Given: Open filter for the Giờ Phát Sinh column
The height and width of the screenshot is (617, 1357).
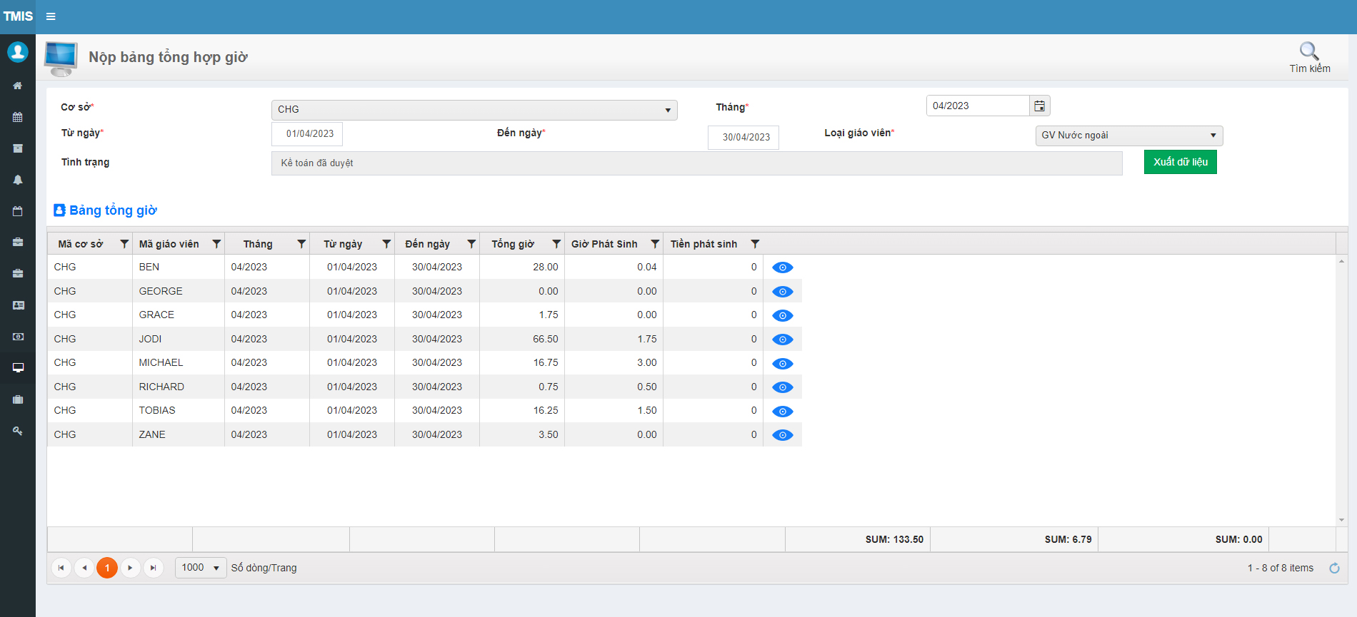Looking at the screenshot, I should point(655,244).
